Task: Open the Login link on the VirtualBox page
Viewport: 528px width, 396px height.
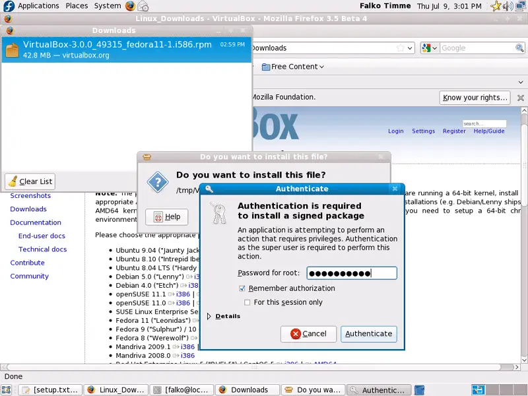Action: 395,131
